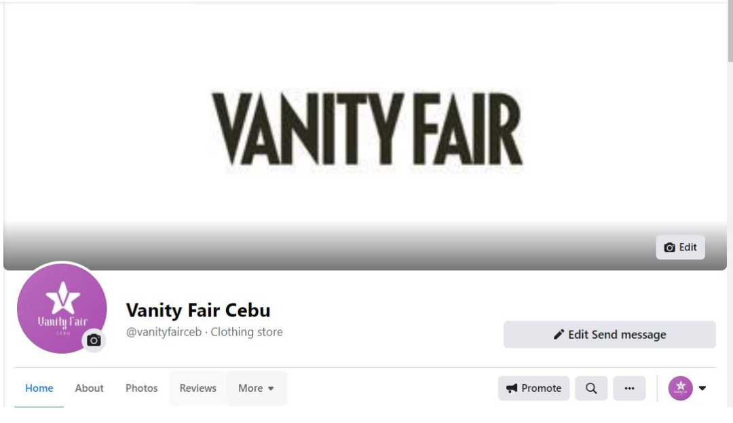Open the three-dots more options button
The height and width of the screenshot is (423, 733).
[629, 388]
